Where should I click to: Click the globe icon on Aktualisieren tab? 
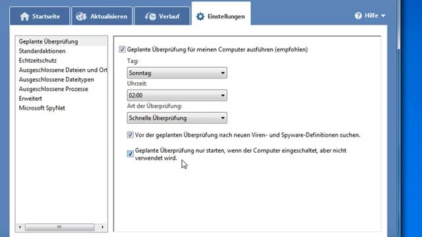(81, 16)
